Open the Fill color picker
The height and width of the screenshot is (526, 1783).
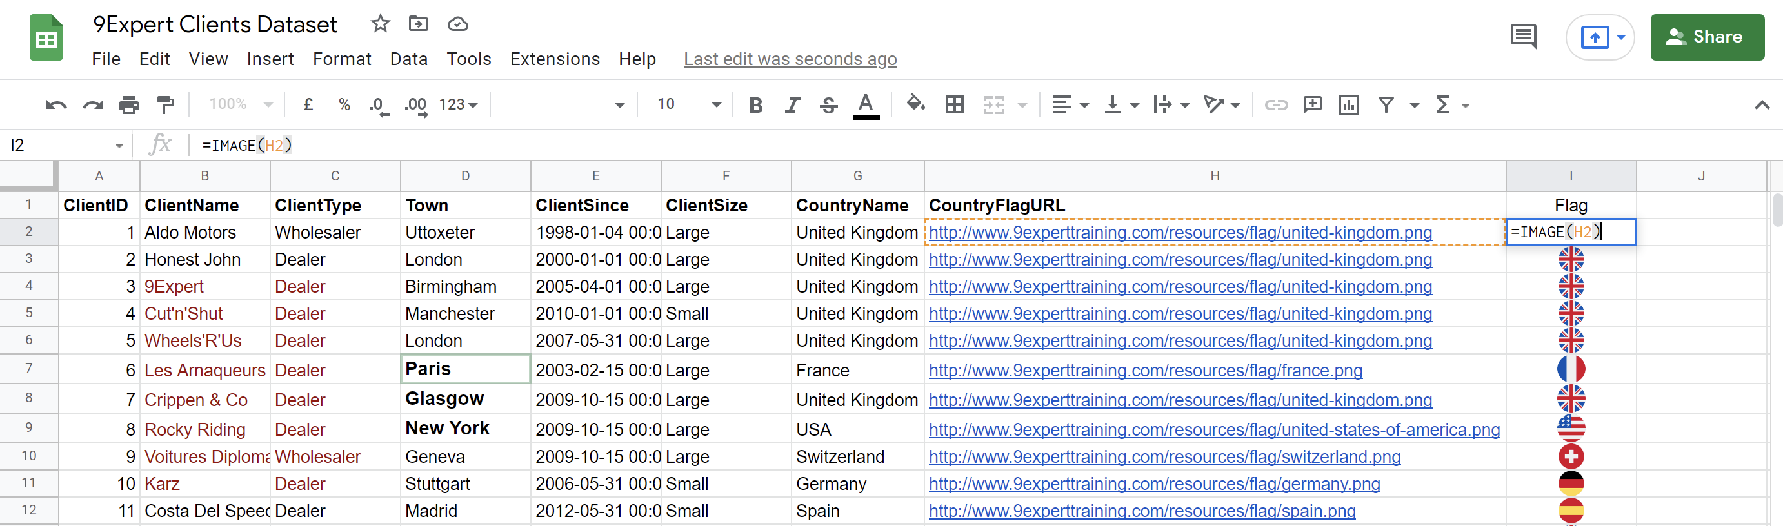pyautogui.click(x=916, y=104)
